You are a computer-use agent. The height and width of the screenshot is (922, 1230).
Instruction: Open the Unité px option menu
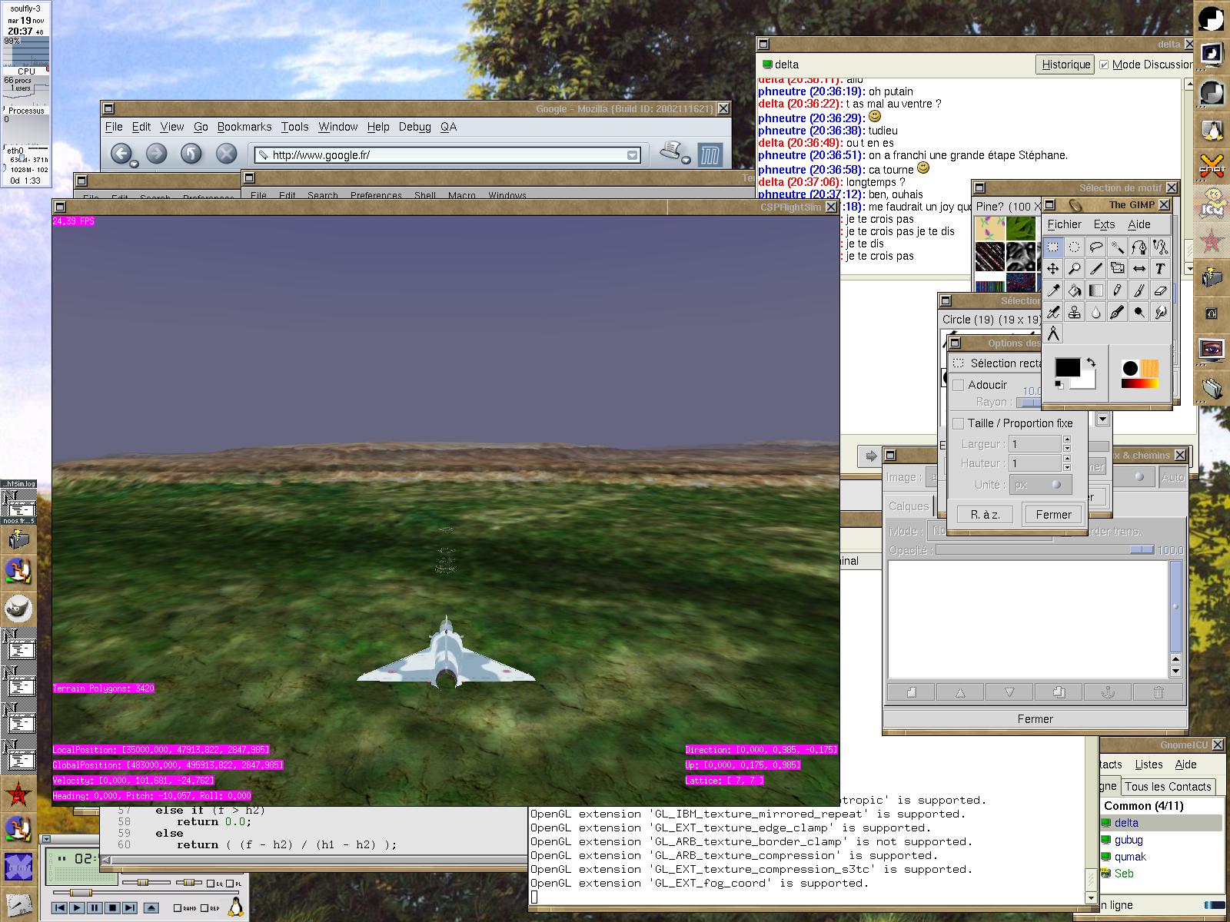[x=1040, y=485]
